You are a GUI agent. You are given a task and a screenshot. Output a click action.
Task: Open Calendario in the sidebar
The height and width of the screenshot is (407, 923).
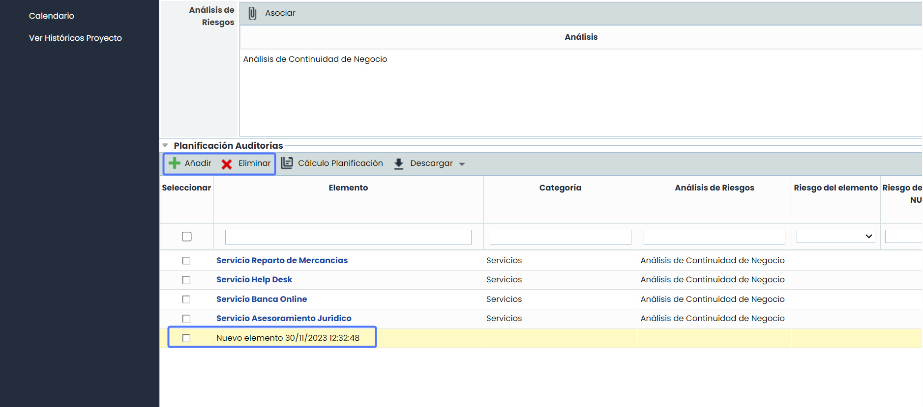(52, 16)
